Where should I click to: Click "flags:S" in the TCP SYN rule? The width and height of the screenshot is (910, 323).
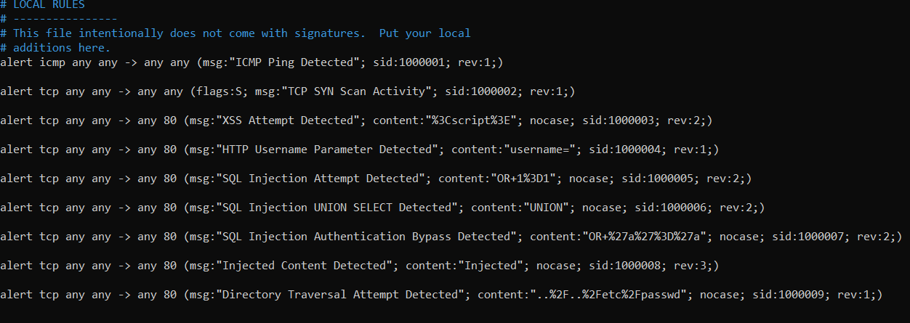pyautogui.click(x=220, y=91)
